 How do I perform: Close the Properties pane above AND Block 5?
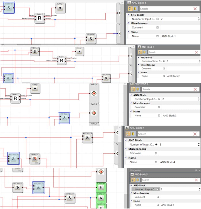[199, 170]
